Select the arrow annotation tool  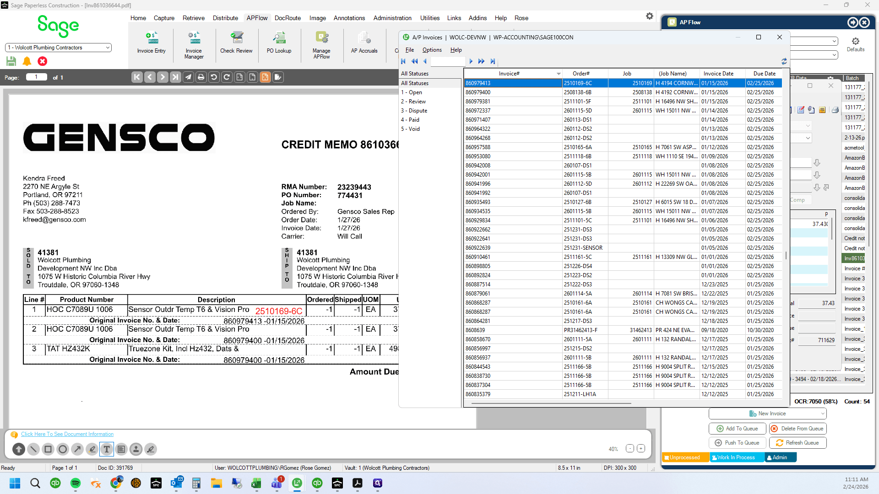click(77, 449)
